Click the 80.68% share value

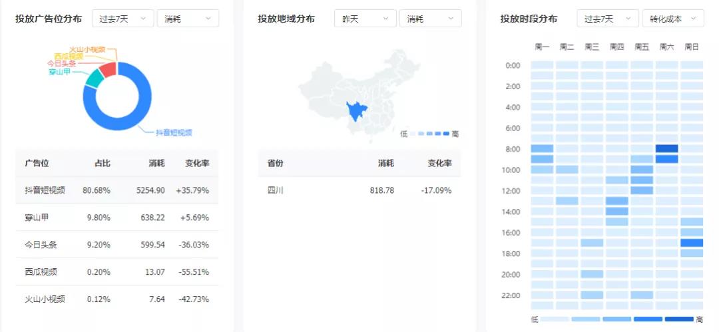[x=97, y=190]
